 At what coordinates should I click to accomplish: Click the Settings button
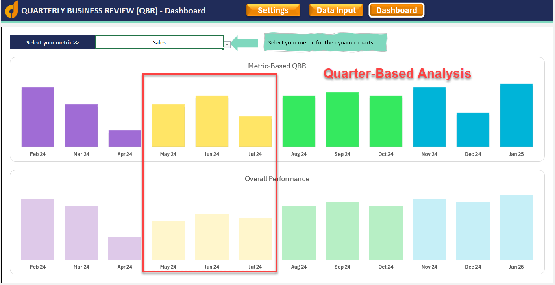[x=273, y=10]
